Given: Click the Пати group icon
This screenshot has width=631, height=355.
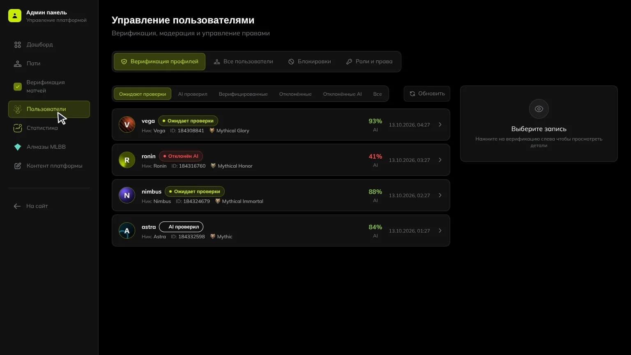Looking at the screenshot, I should 18,64.
